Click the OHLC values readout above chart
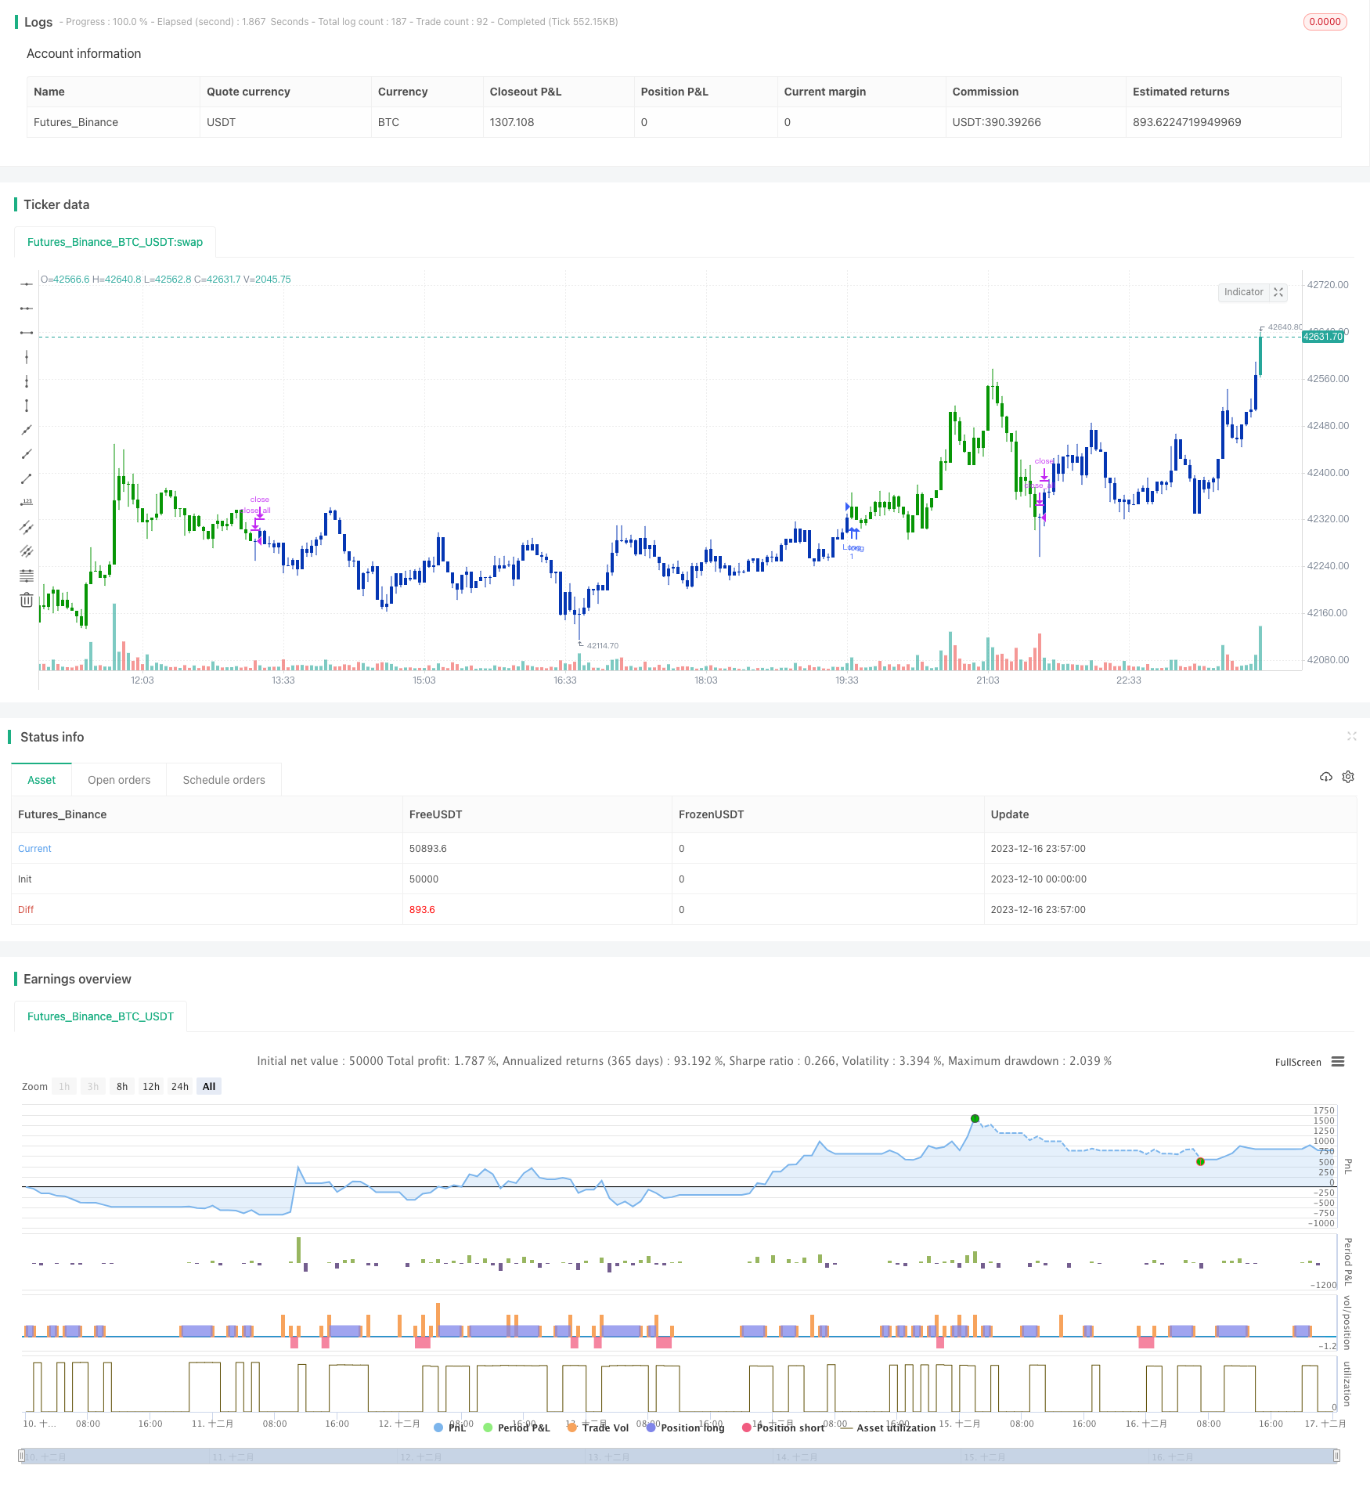1370x1487 pixels. [x=166, y=280]
